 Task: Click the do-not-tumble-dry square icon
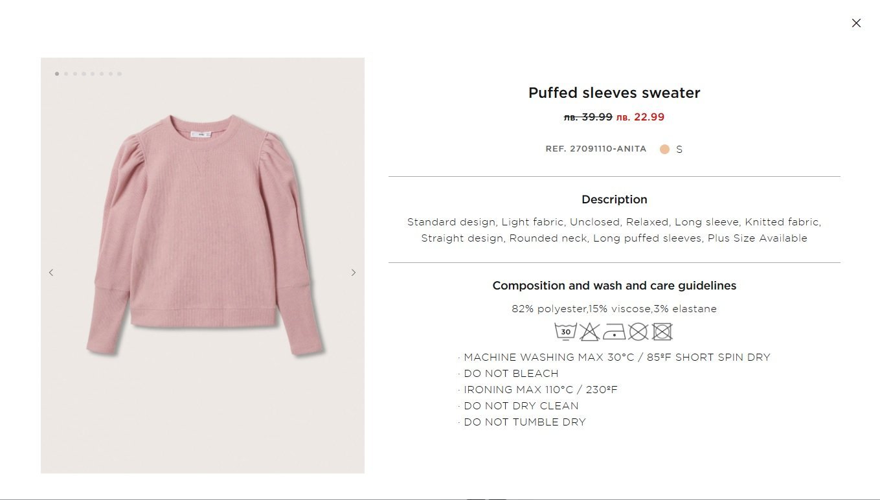coord(662,332)
